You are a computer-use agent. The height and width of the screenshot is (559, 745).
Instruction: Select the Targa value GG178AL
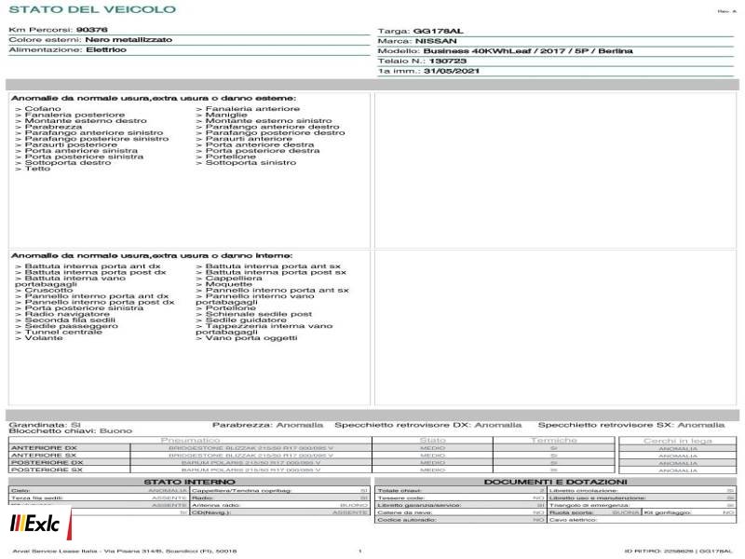coord(438,32)
